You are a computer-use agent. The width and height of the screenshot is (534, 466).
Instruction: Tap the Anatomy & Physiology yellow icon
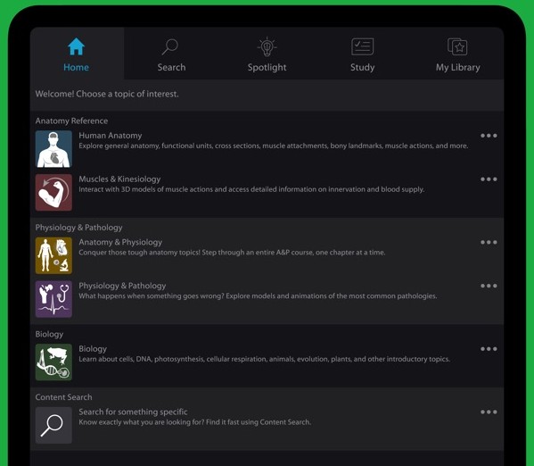coord(53,255)
